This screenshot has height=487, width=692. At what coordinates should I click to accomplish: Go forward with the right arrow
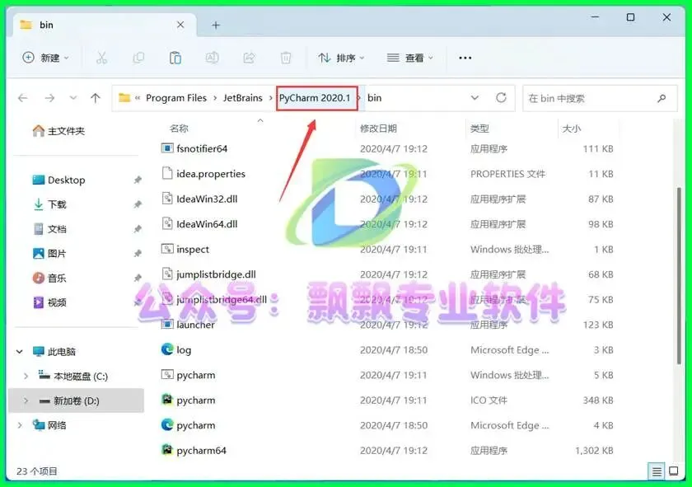pos(49,98)
